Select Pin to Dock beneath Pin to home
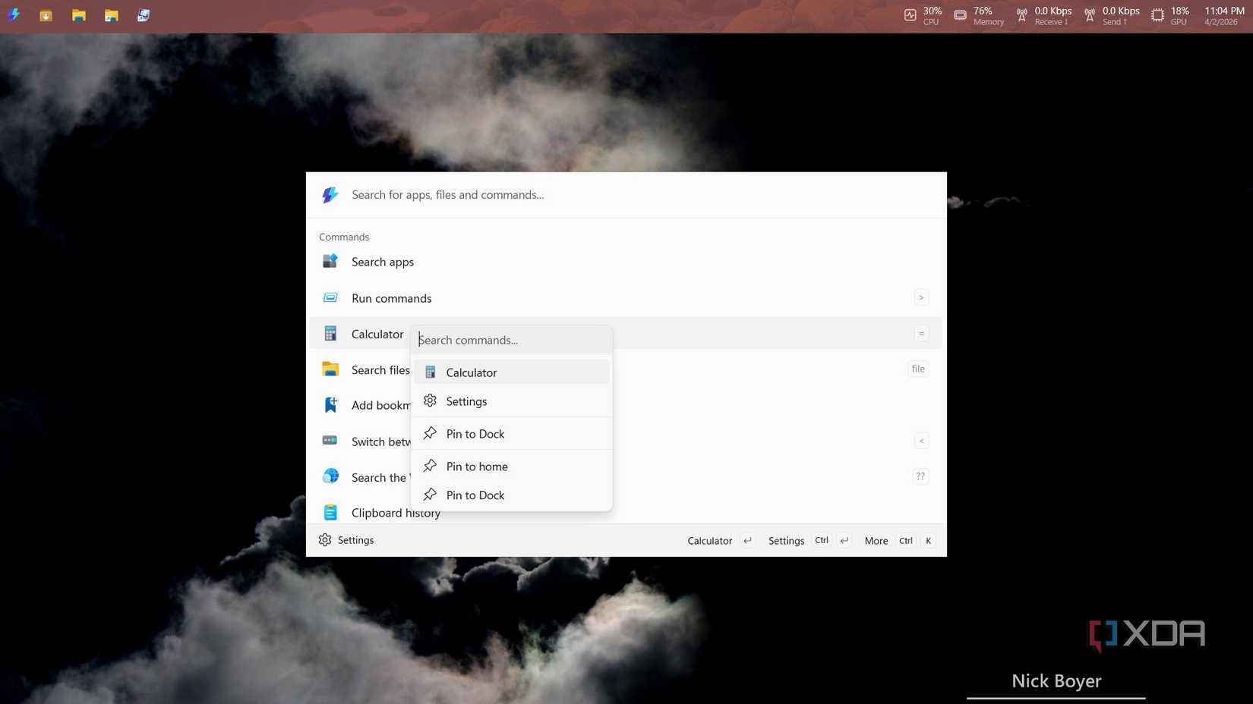 (511, 495)
